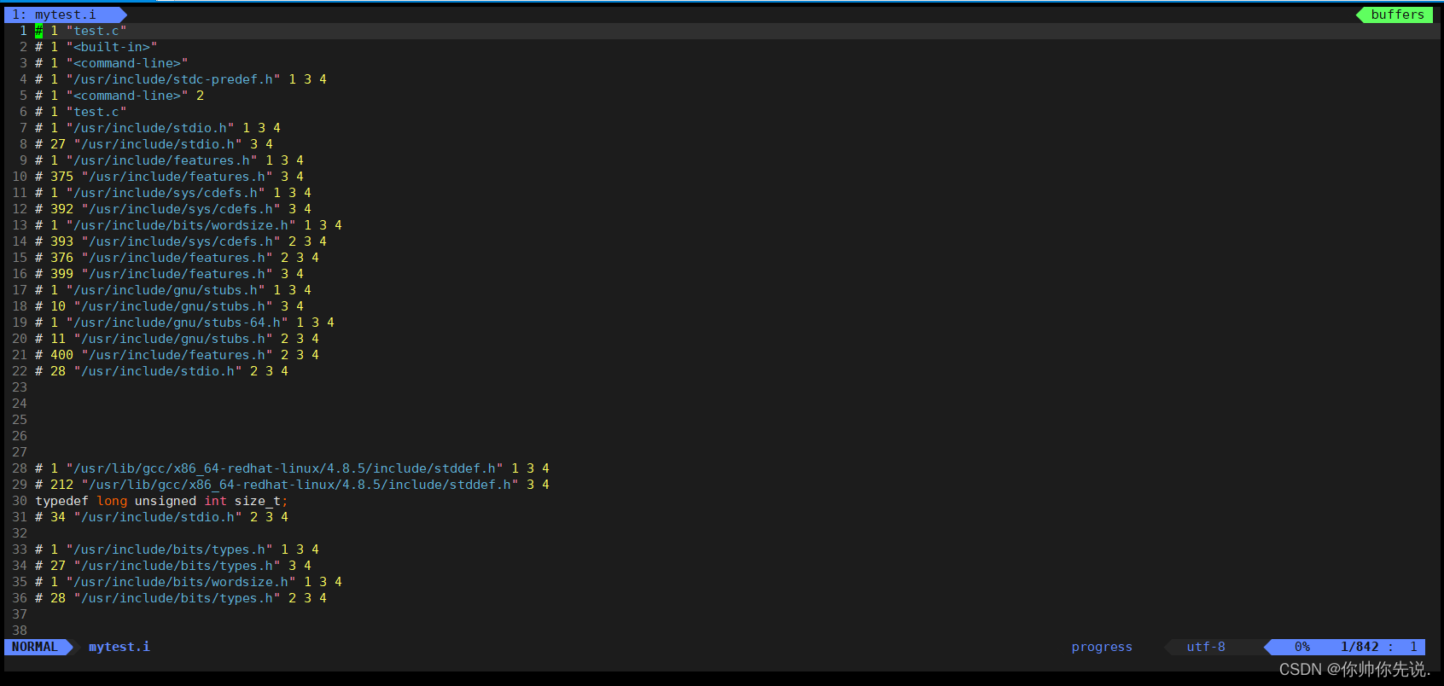Click the "# 376" features.h line
1444x686 pixels.
(178, 258)
